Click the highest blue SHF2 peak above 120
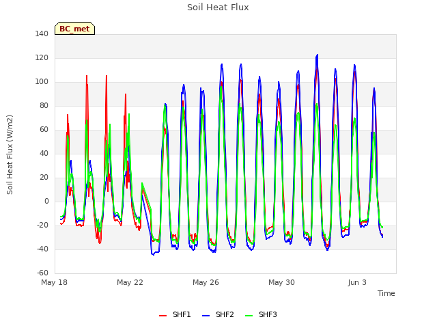This screenshot has height=328, width=437. click(317, 55)
